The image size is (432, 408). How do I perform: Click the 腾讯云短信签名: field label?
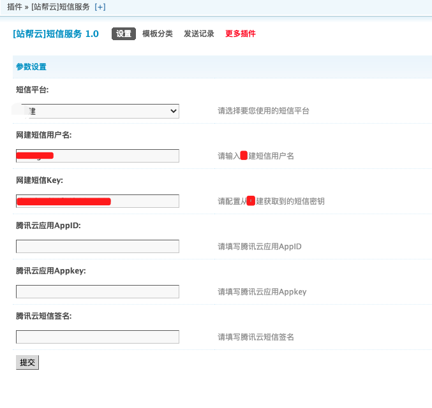[x=44, y=316]
